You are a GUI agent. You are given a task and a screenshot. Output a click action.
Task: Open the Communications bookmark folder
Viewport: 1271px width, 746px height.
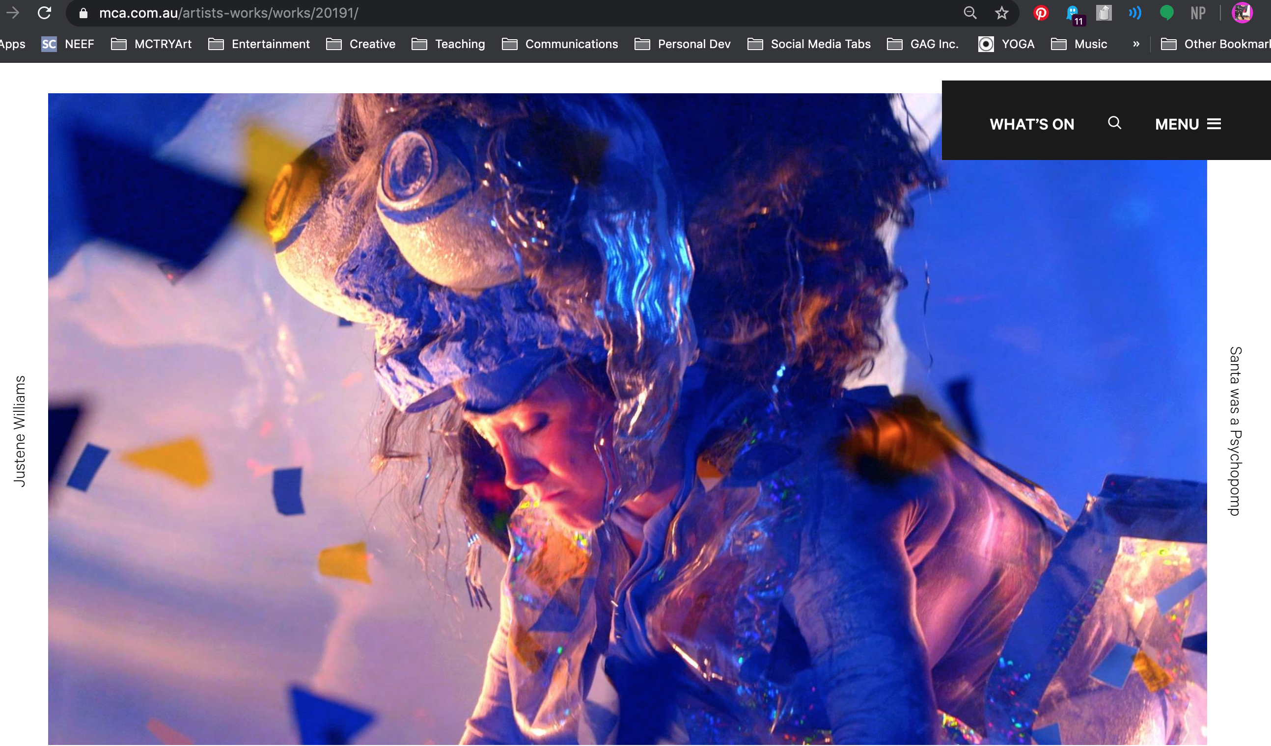point(560,44)
